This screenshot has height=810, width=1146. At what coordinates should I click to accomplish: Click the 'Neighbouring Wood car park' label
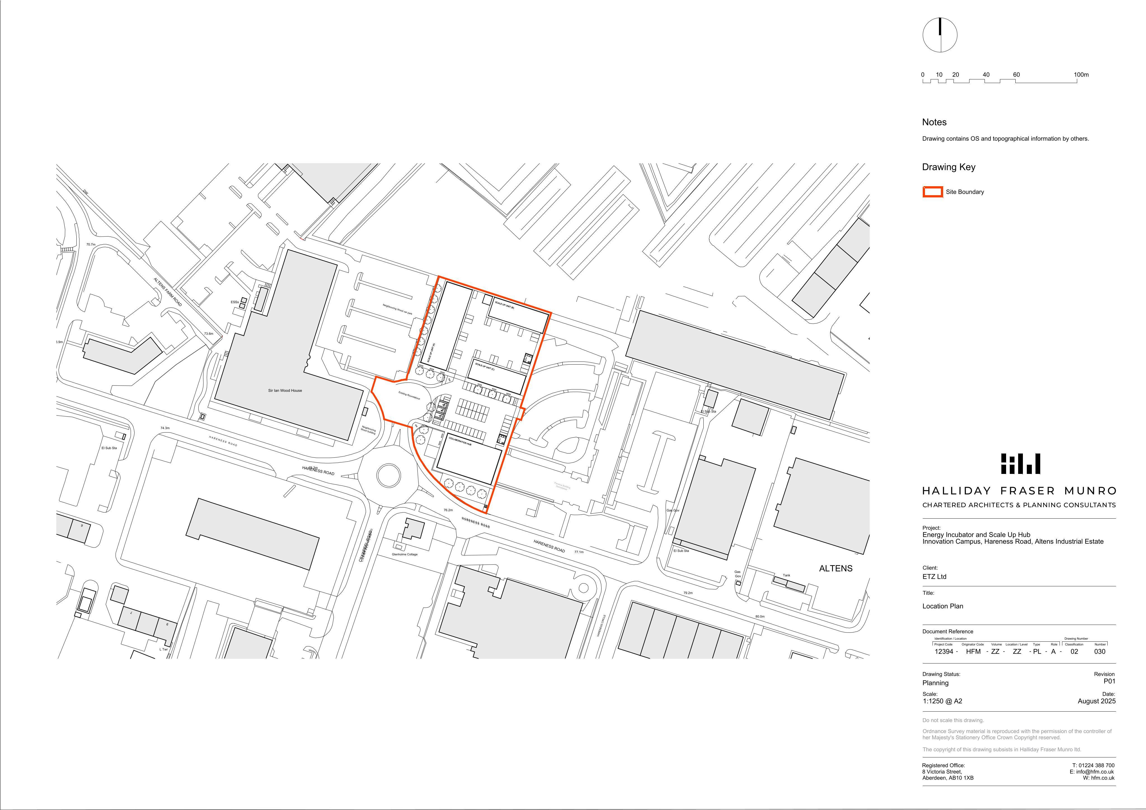[x=397, y=310]
